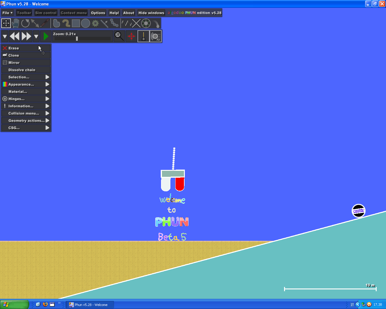This screenshot has width=386, height=309.
Task: Start the simulation with play button
Action: click(46, 37)
